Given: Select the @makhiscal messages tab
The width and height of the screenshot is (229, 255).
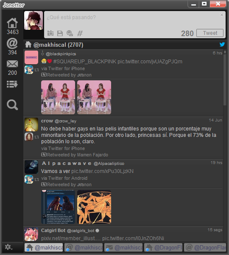Looking at the screenshot, I should tap(123, 247).
